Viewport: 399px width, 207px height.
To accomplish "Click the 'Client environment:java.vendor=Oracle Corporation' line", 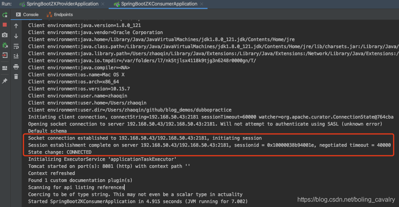I will pyautogui.click(x=95, y=32).
